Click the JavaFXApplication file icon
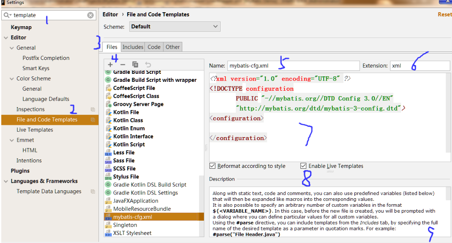Viewport: 452px width, 243px height. pos(108,201)
